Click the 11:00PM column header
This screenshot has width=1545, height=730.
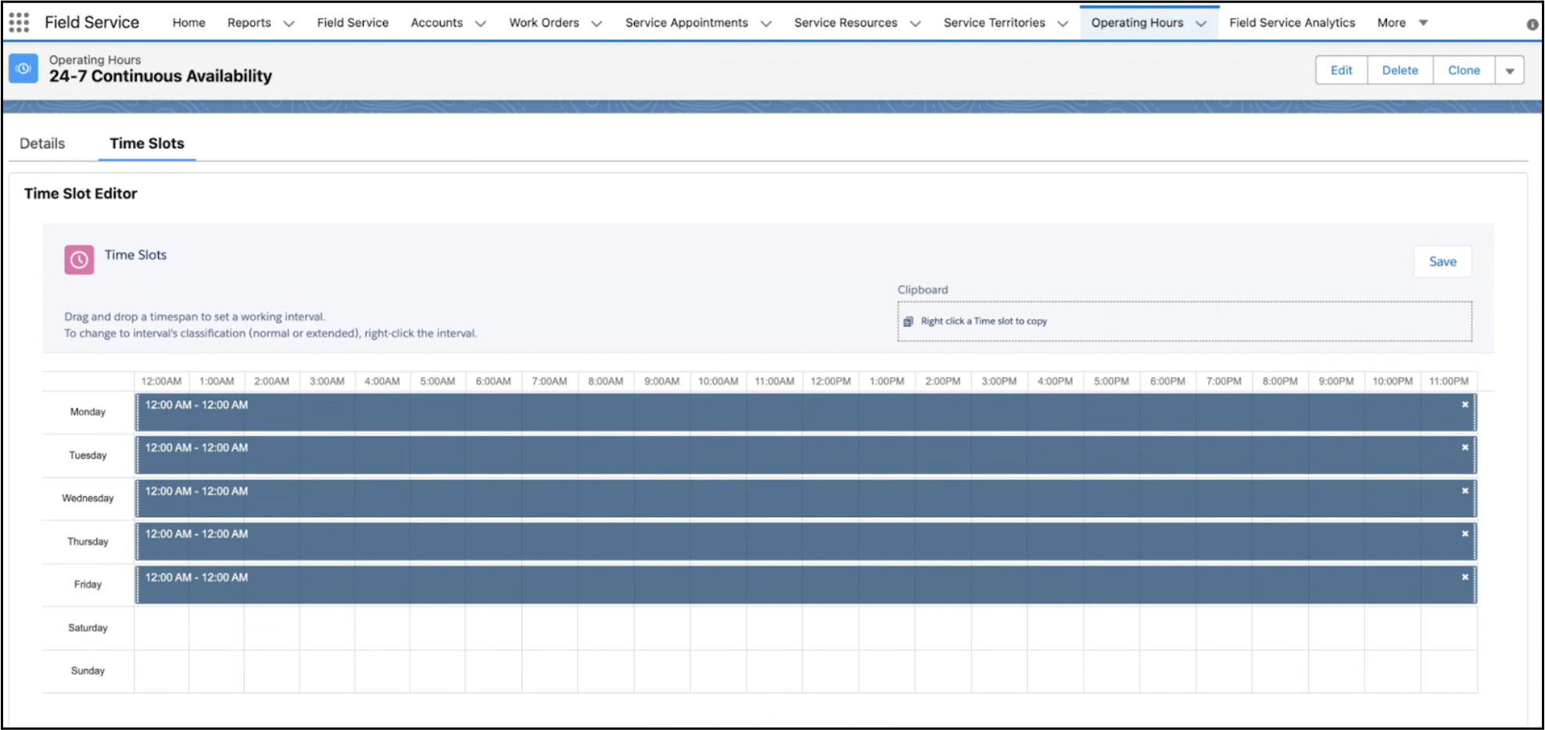[x=1449, y=381]
